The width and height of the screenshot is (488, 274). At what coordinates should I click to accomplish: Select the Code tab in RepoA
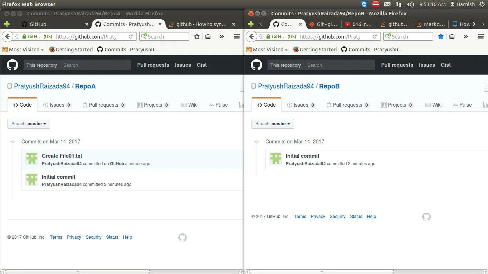(x=23, y=105)
